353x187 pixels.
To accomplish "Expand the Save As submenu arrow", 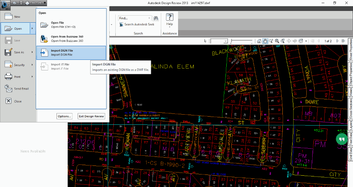I will 33,52.
